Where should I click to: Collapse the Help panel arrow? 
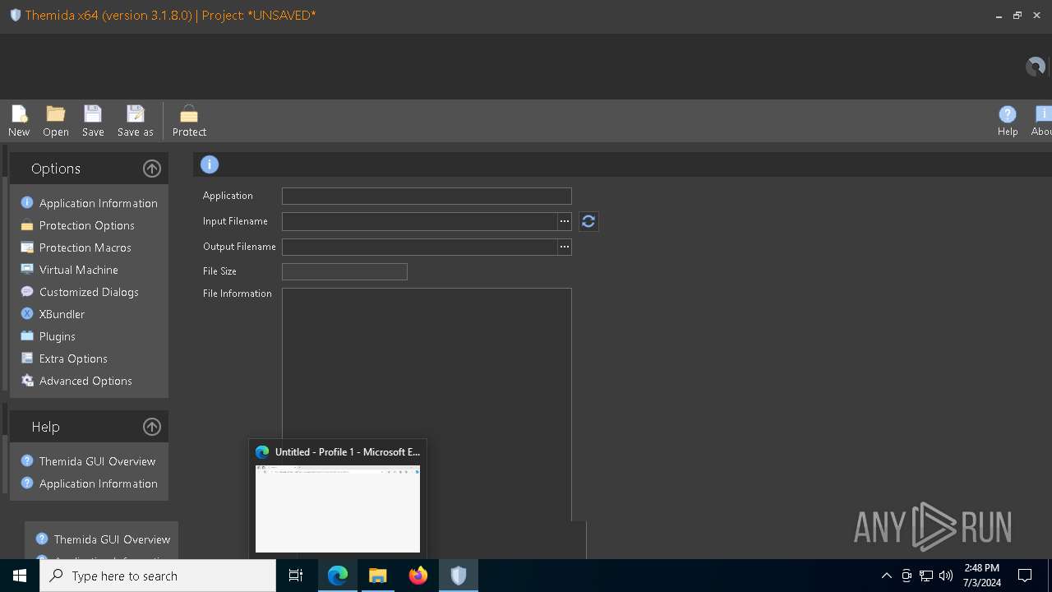(152, 427)
